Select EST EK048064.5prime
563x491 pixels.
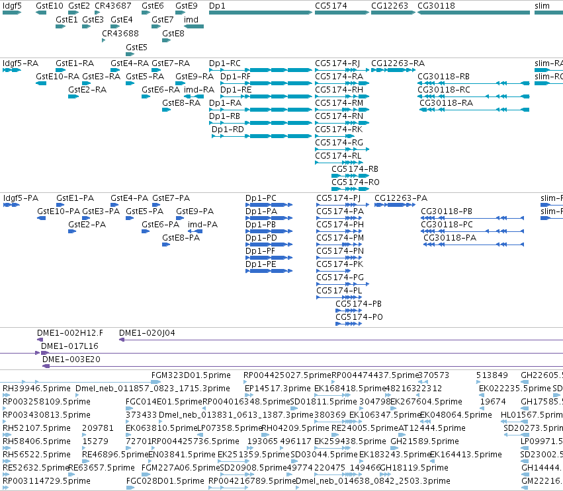point(456,415)
